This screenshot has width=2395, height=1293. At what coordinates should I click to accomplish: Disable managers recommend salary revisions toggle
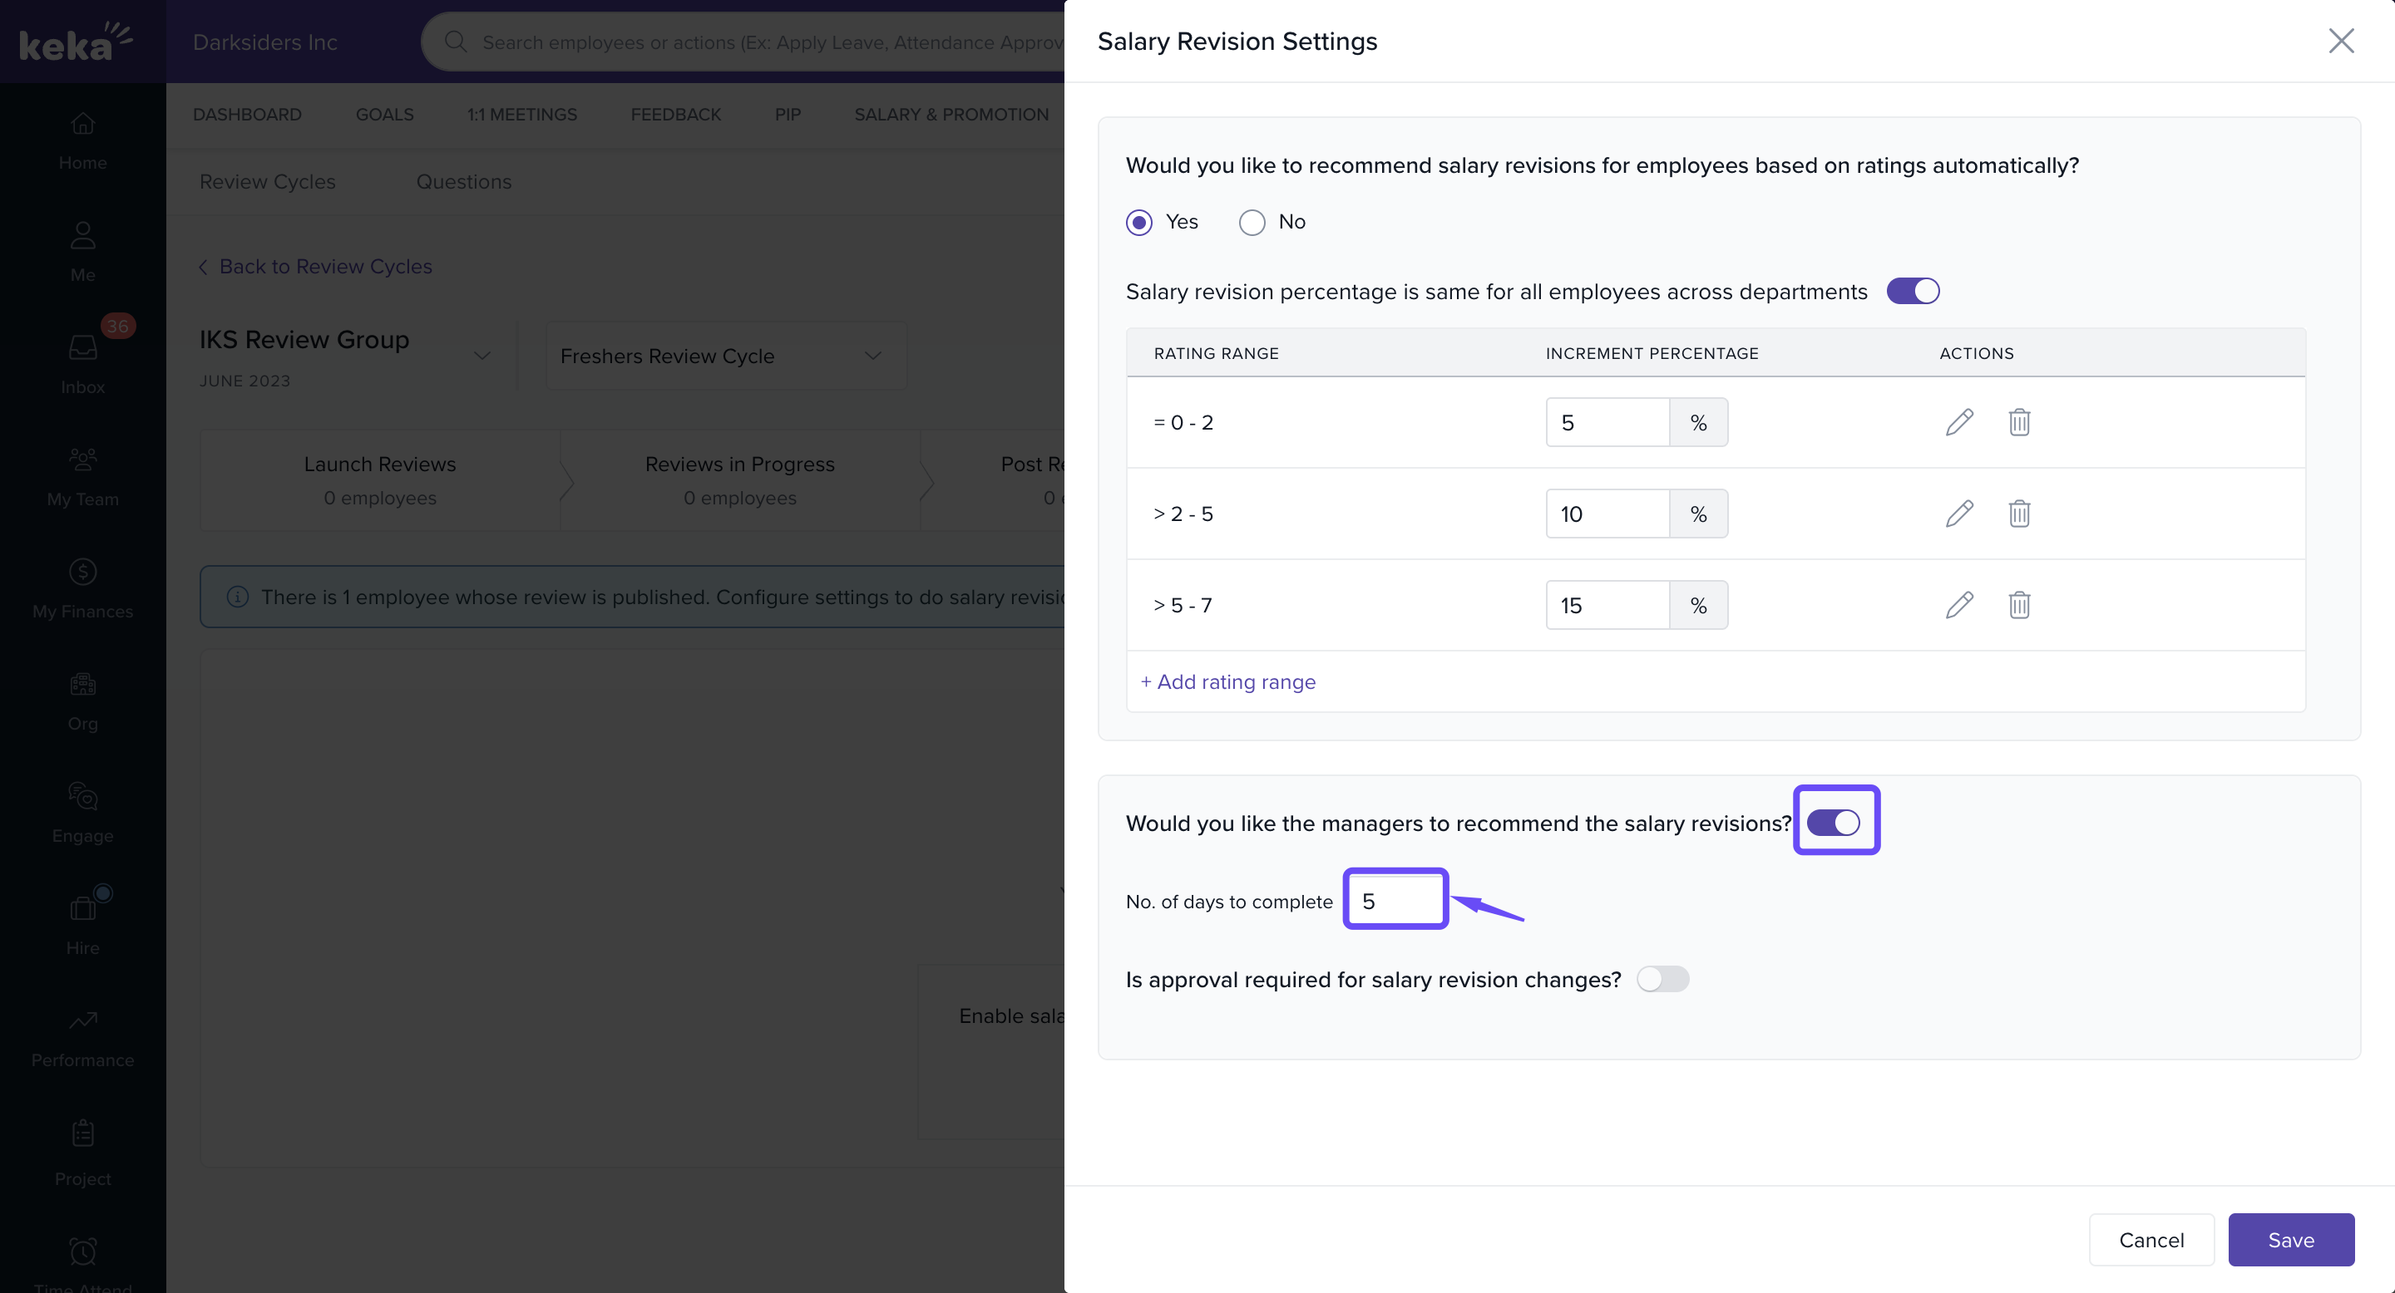1833,822
